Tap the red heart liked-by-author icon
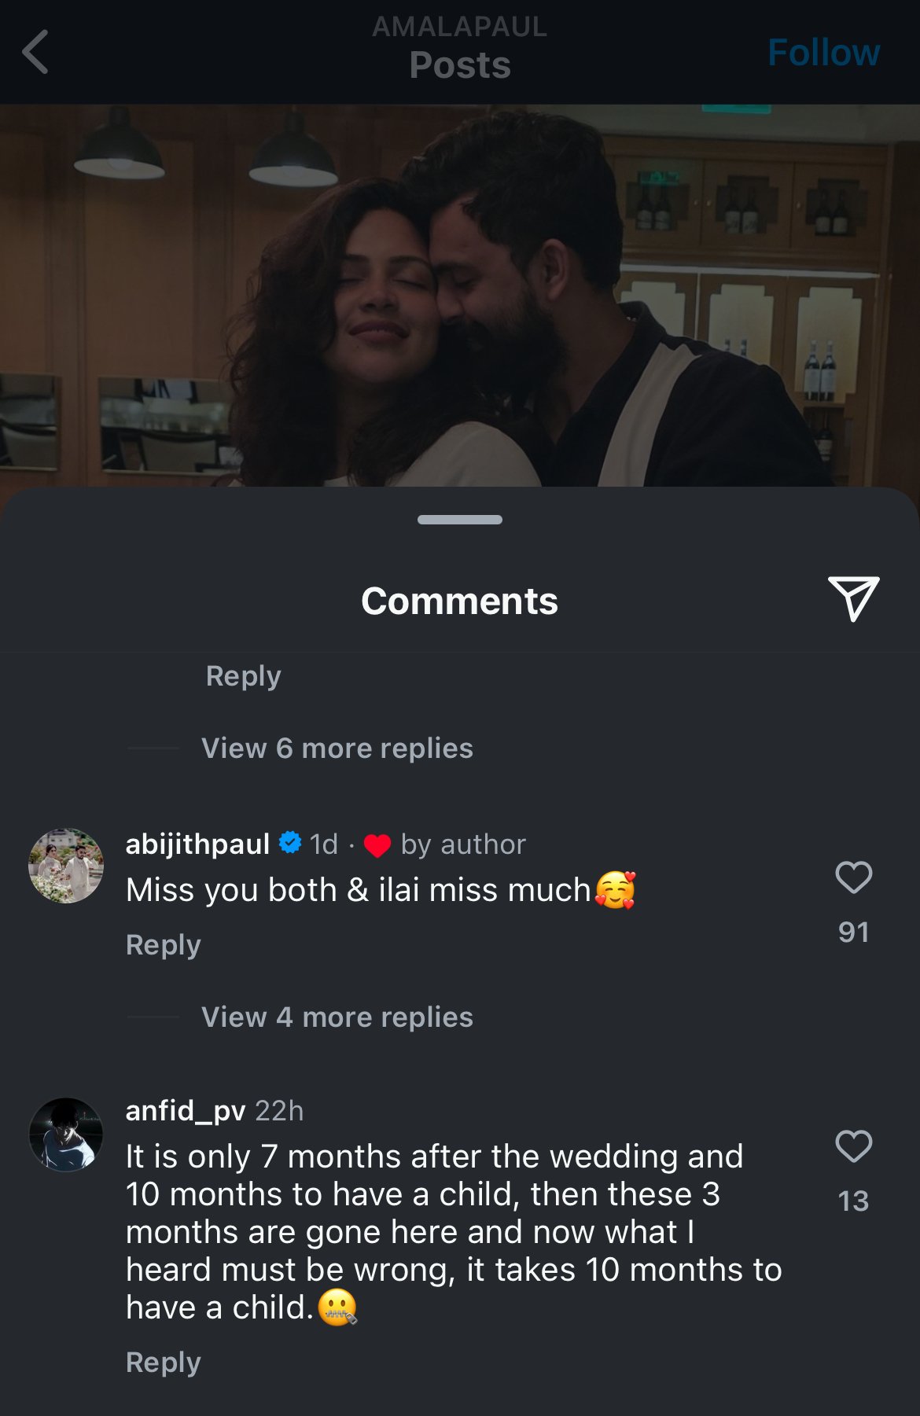This screenshot has height=1416, width=920. (377, 845)
